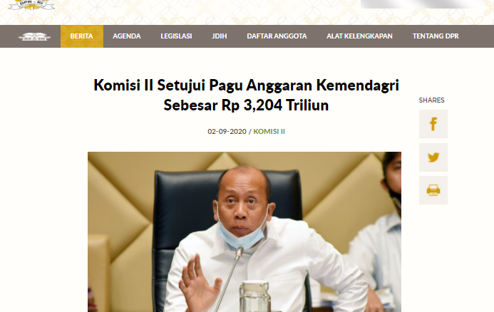Click the Komisi II Setujui Pagu Anggaran headline
494x312 pixels.
pos(246,95)
